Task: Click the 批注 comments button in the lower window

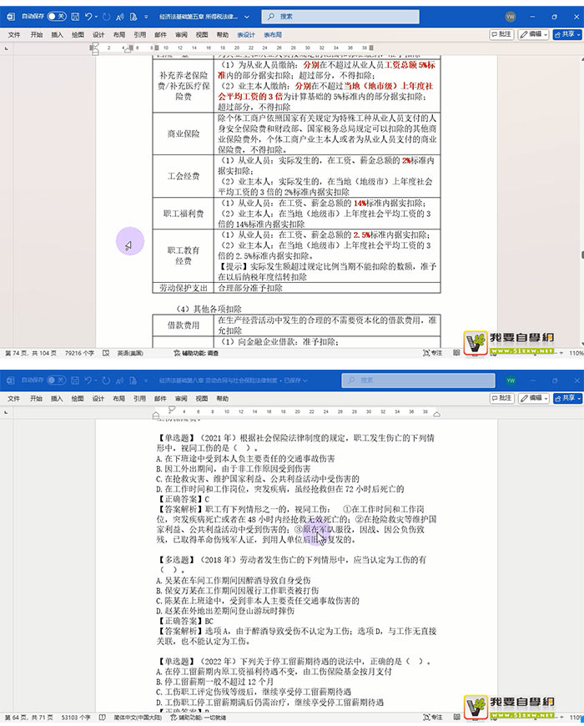Action: click(x=501, y=398)
